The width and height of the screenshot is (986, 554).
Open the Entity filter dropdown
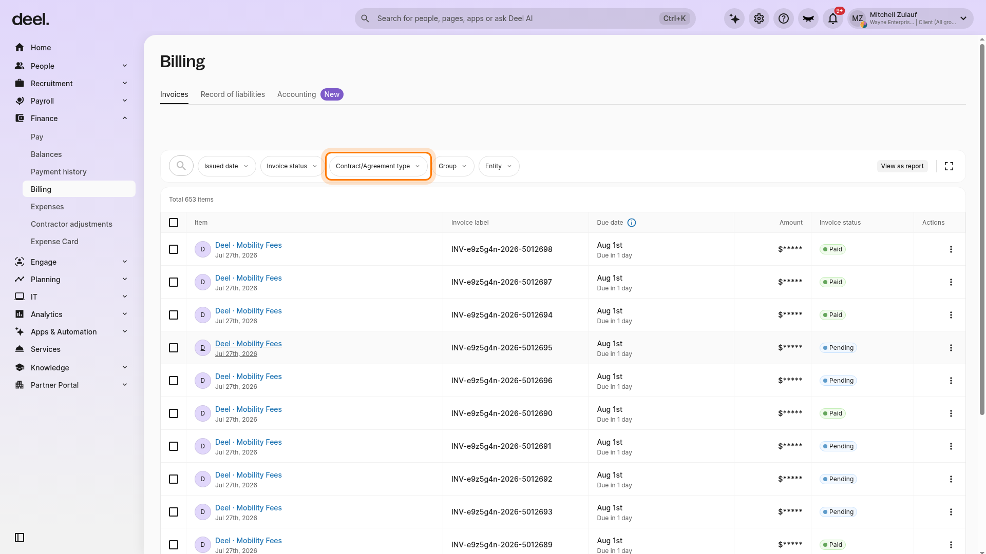499,166
